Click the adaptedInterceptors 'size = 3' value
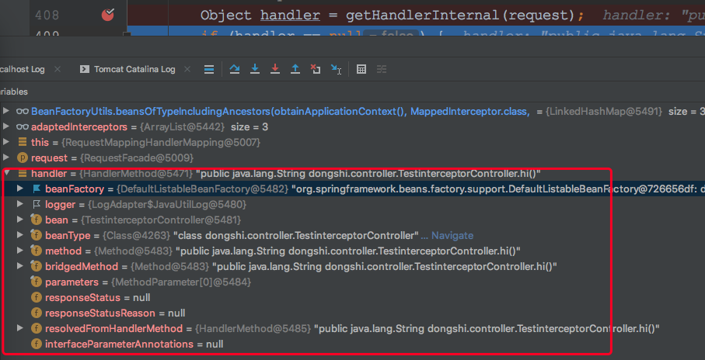This screenshot has height=360, width=705. click(250, 127)
